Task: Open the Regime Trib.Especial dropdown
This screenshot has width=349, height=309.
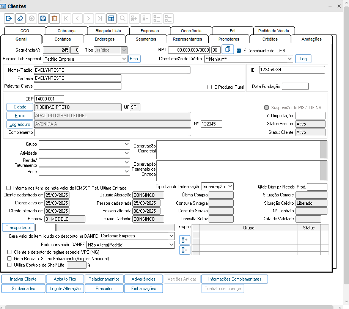Action: click(x=124, y=59)
